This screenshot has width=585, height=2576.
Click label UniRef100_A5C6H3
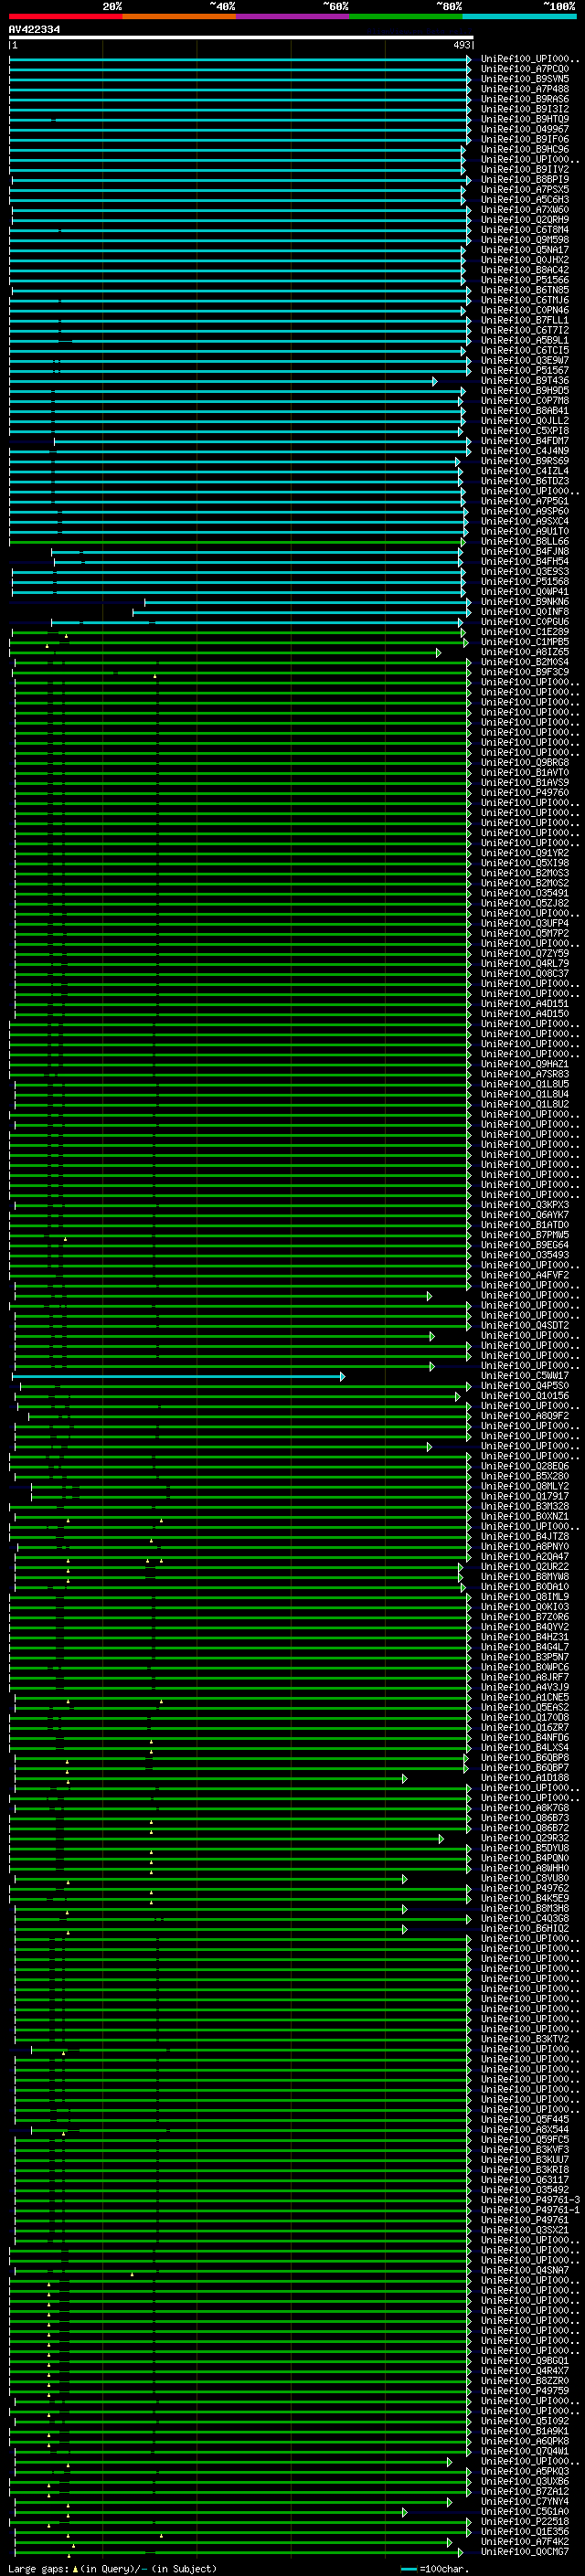(525, 199)
